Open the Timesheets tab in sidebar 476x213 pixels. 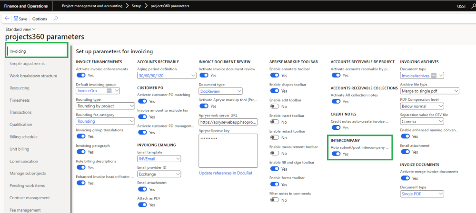coord(19,100)
